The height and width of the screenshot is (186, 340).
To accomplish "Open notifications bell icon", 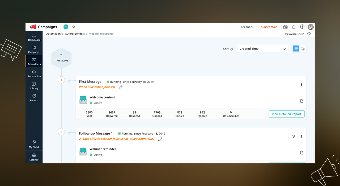I will click(x=294, y=27).
